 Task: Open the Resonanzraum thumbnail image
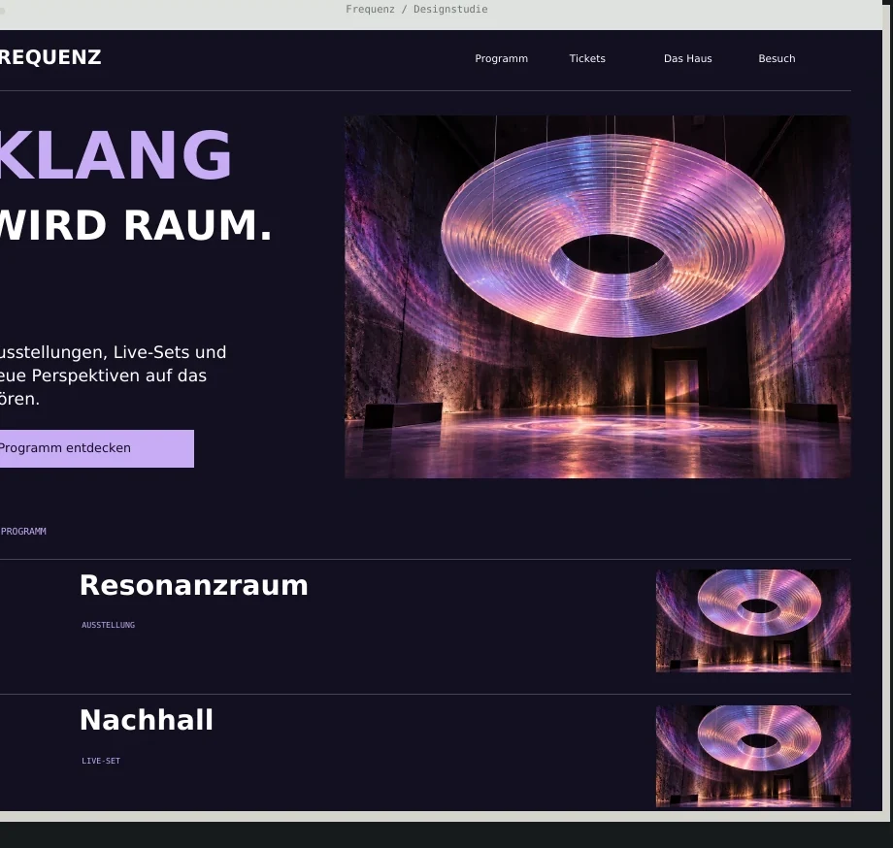pos(753,621)
